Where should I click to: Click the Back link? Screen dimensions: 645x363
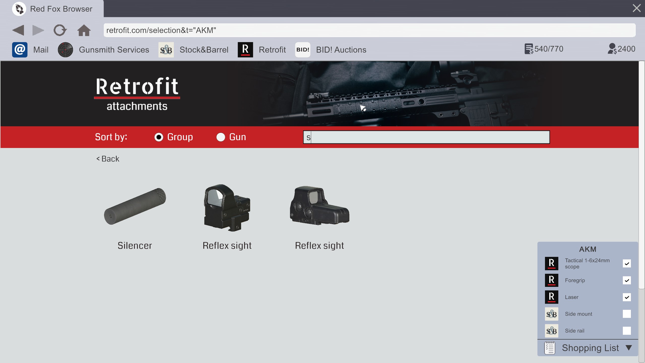[108, 159]
